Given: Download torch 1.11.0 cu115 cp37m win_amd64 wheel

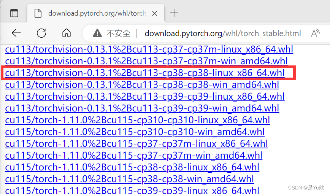Looking at the screenshot, I should tap(134, 156).
